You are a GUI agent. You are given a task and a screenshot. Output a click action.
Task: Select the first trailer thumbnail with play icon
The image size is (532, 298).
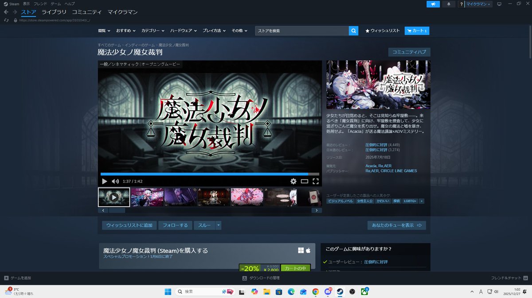(114, 197)
